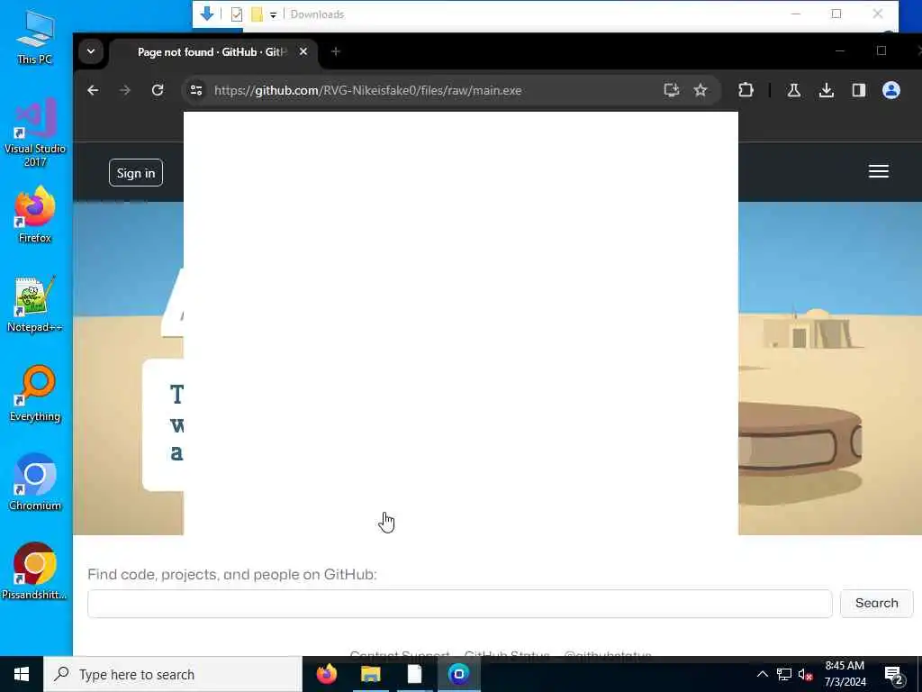922x692 pixels.
Task: Open the Extensions puzzle icon
Action: (x=746, y=90)
